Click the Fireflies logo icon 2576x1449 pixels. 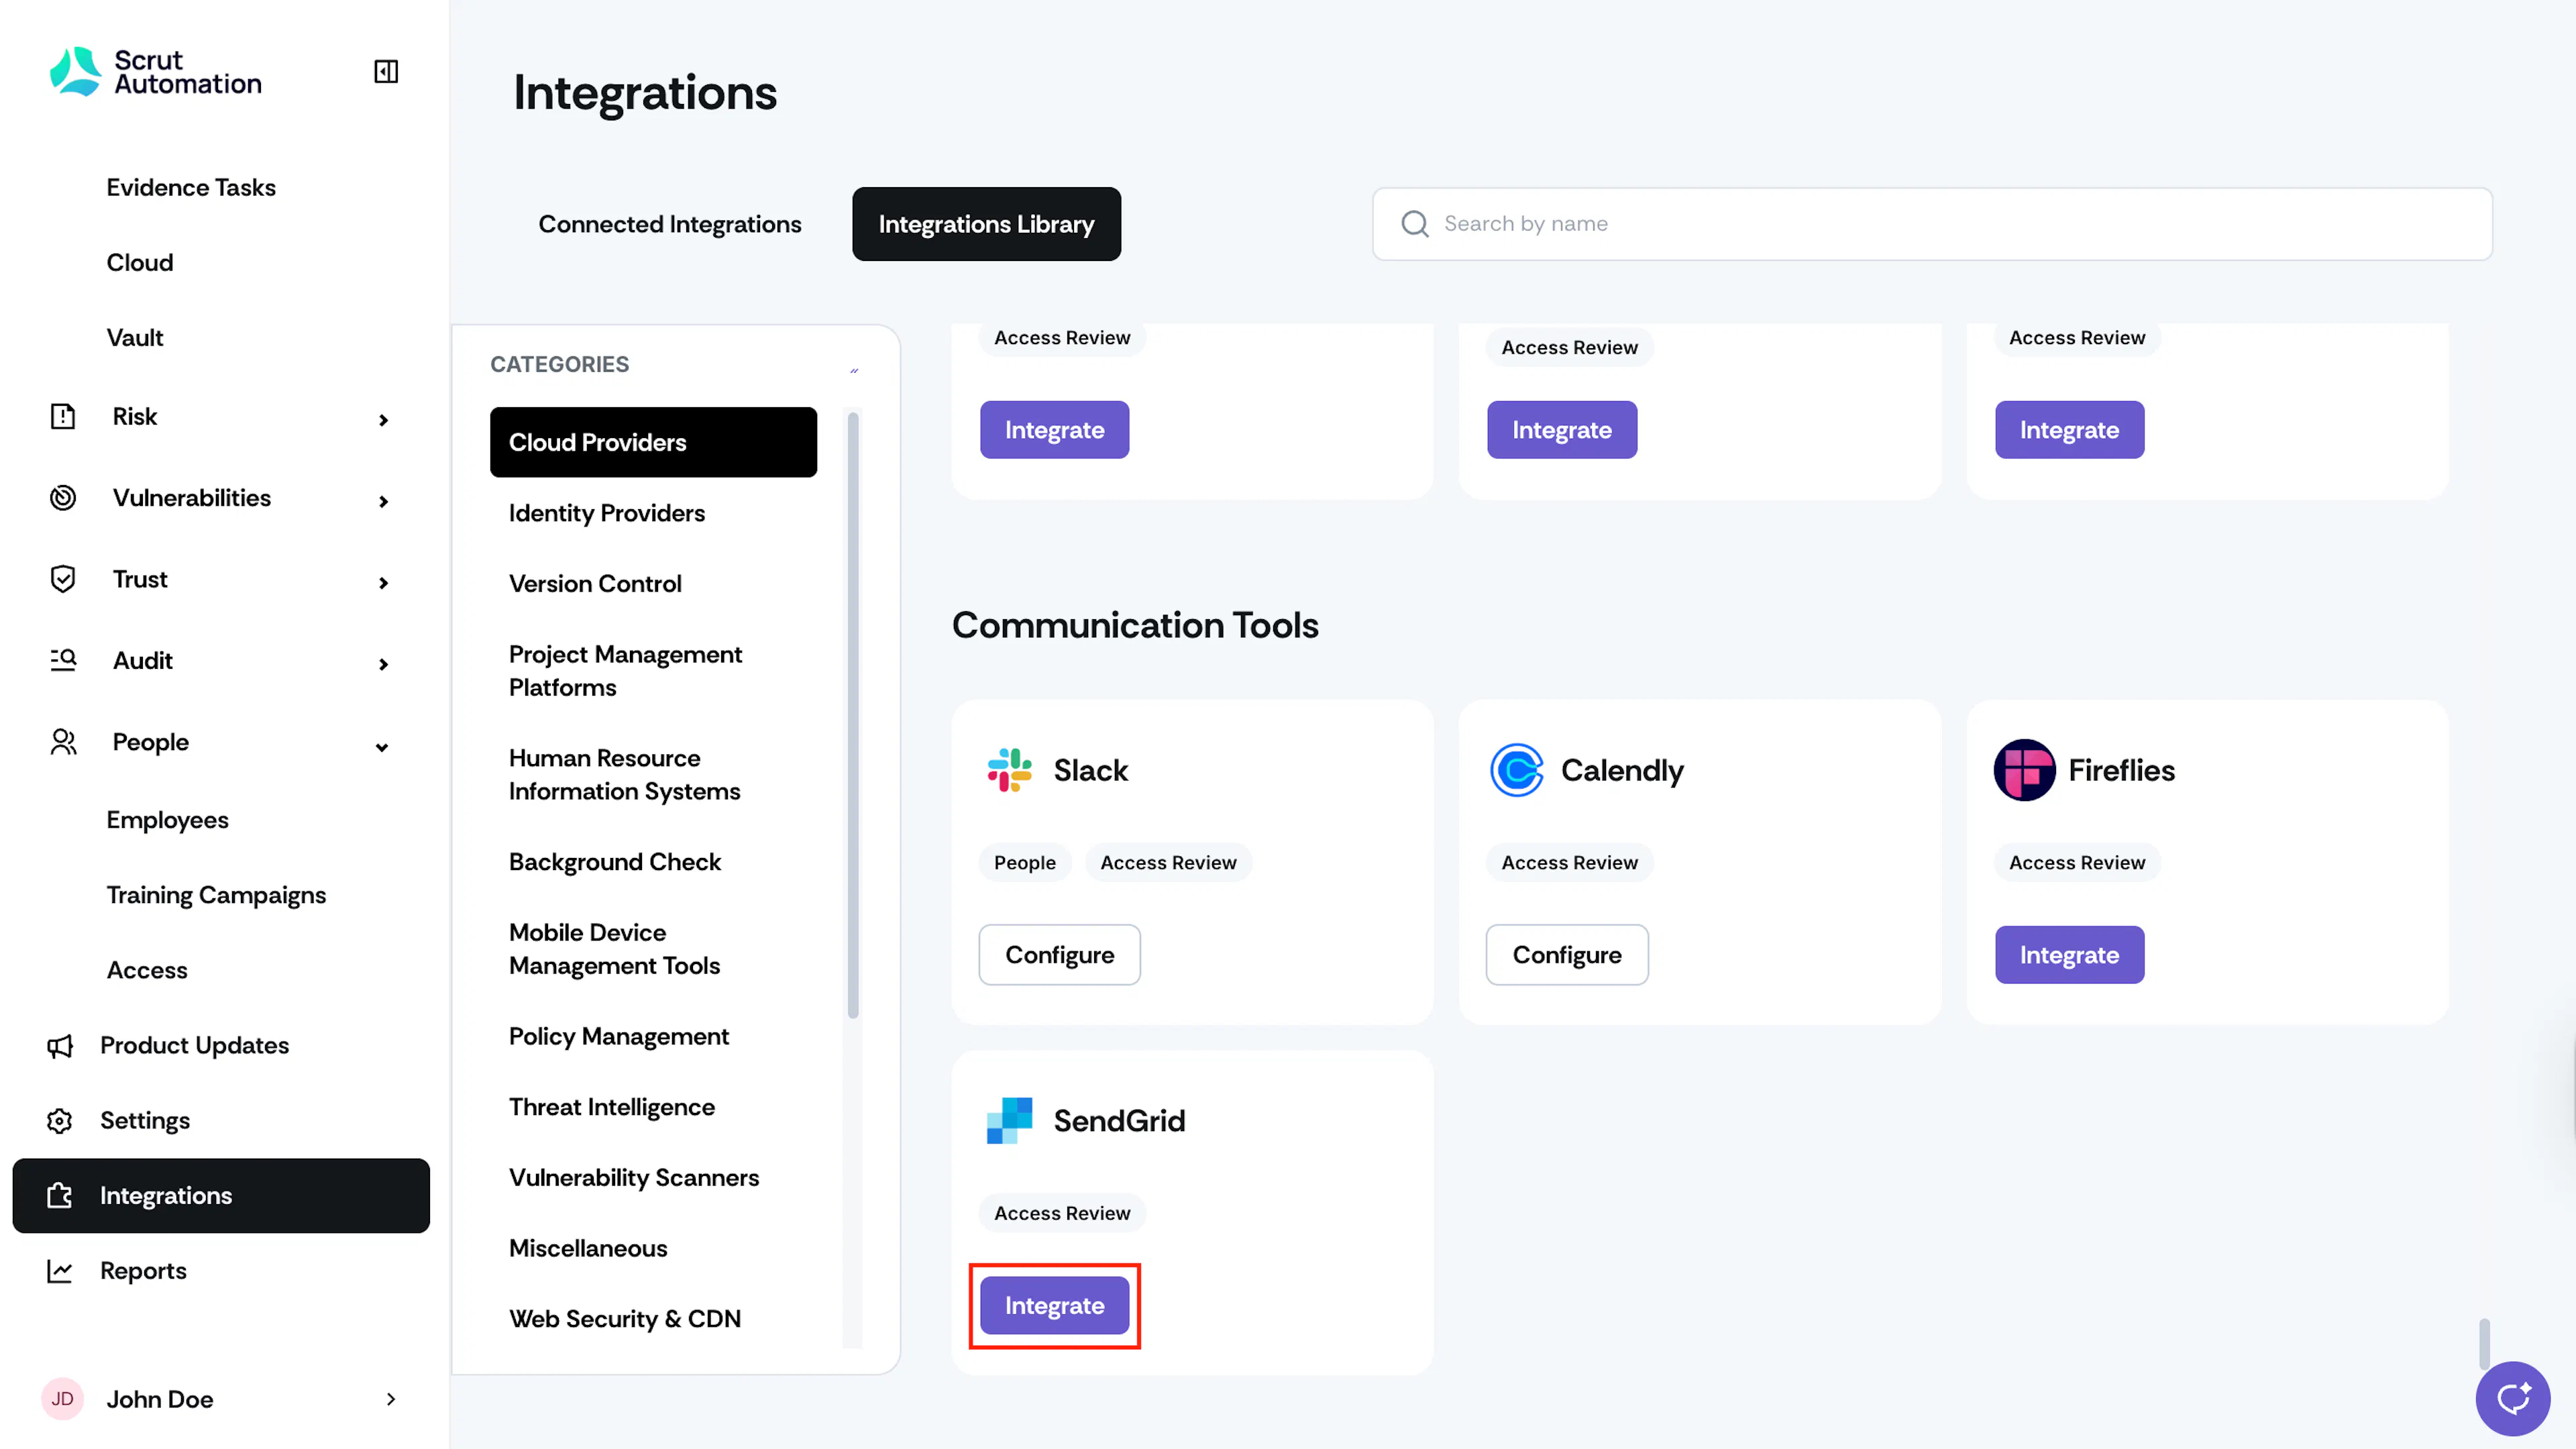point(2024,770)
